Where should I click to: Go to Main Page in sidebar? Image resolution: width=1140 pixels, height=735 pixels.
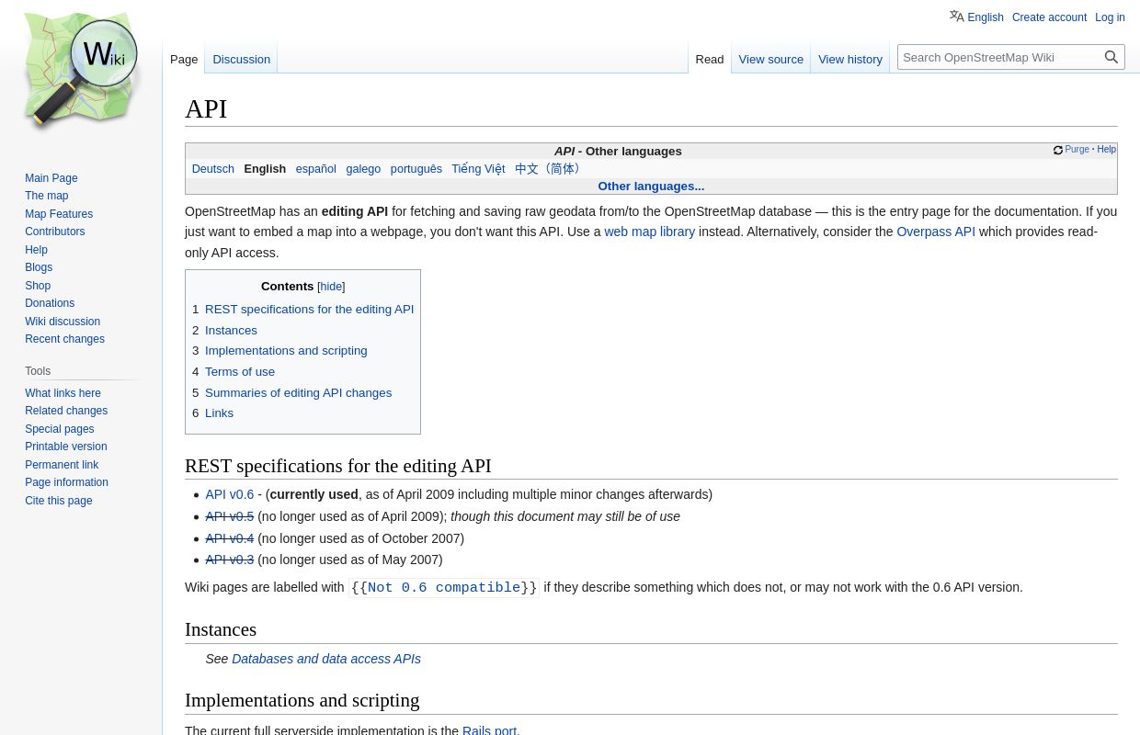51,178
